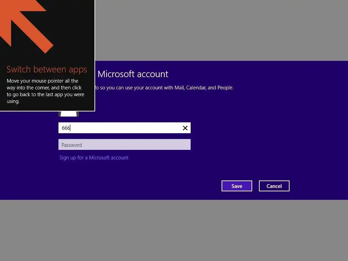The width and height of the screenshot is (348, 261).
Task: Cancel the Microsoft account dialog
Action: point(274,186)
